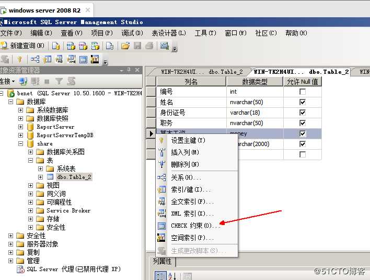Click the nvarchar(50) data type cell for 姓名
370x280 pixels.
tap(255, 102)
